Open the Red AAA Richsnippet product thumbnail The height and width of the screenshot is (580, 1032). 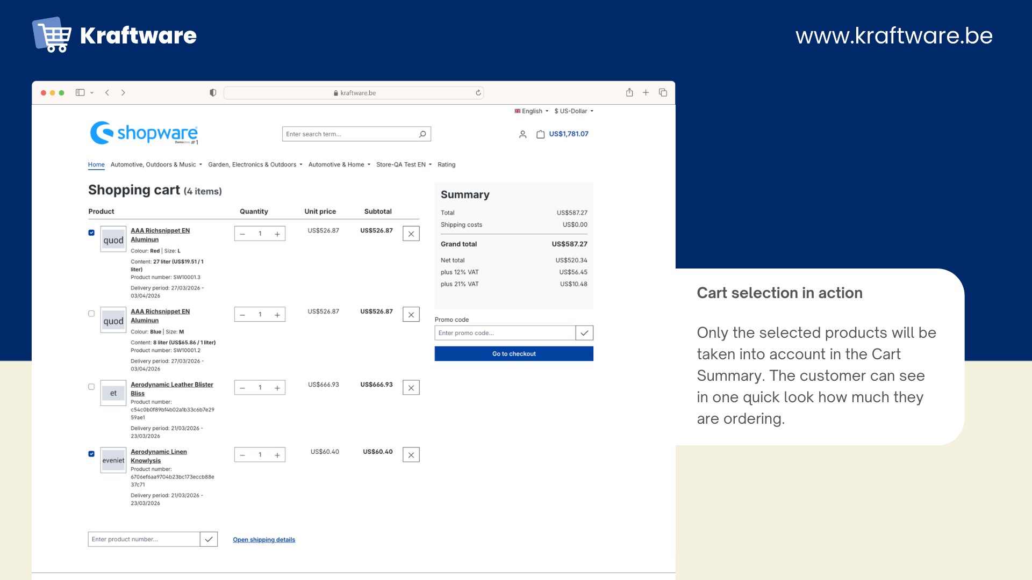point(113,240)
